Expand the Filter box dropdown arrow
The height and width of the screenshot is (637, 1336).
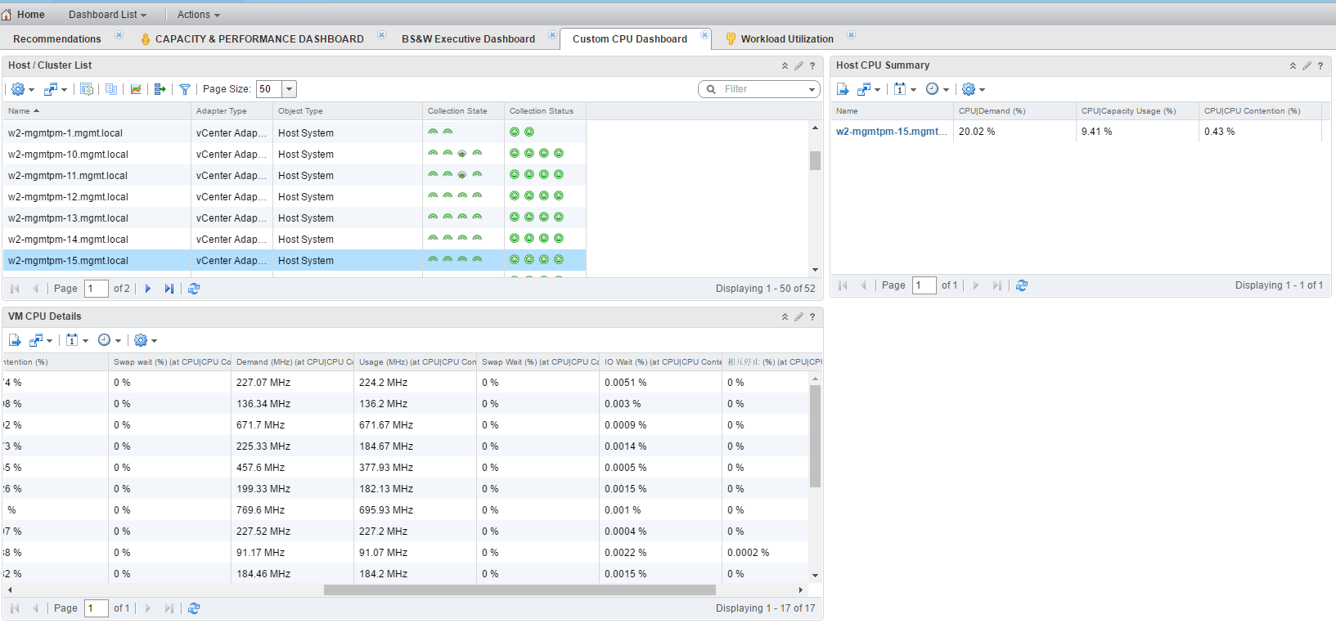pyautogui.click(x=812, y=89)
